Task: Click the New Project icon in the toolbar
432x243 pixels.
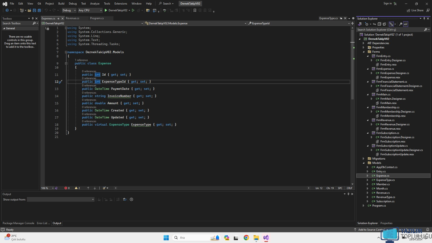Action: click(x=22, y=10)
